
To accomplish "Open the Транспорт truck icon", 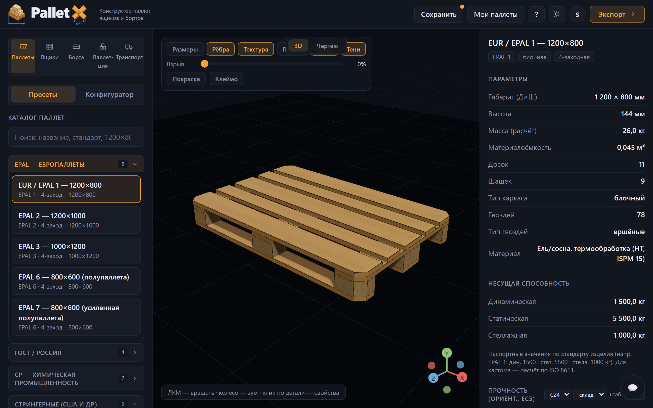I will [x=129, y=47].
